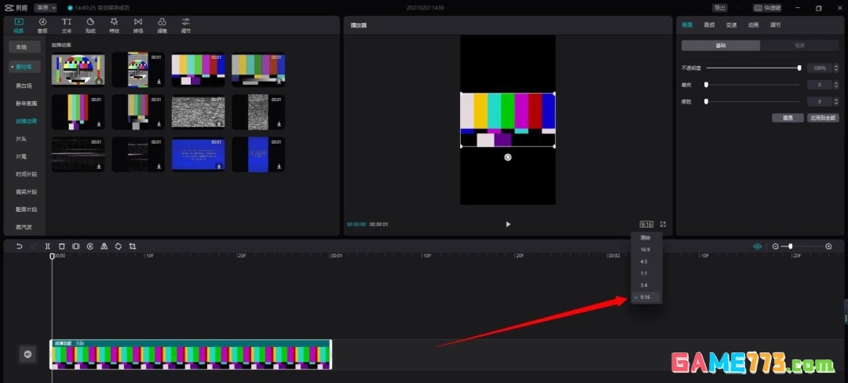
Task: Click the rotate icon in timeline toolbar
Action: pyautogui.click(x=118, y=246)
